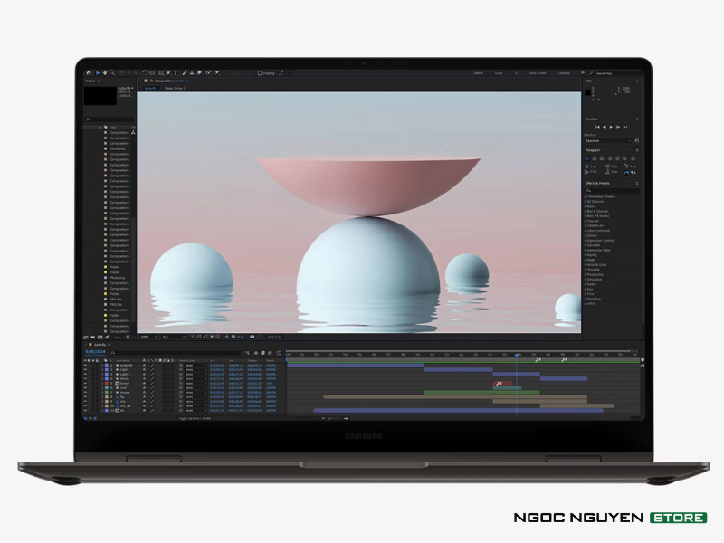Select the Selection arrow tool
724x543 pixels.
coord(98,72)
